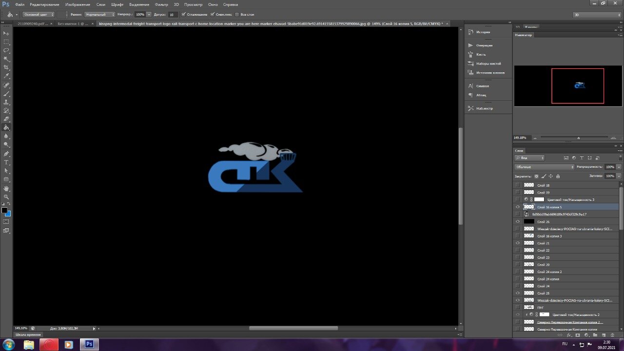Open the Наборы кистей panel
Screen dimensions: 624x351
coord(484,63)
